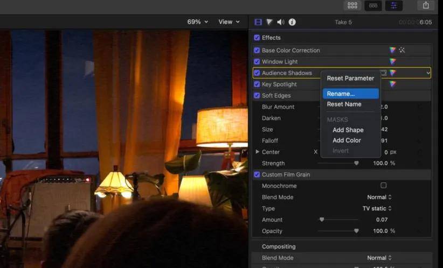Open the Video inspector filmstrip tab
The height and width of the screenshot is (268, 443).
coord(258,22)
